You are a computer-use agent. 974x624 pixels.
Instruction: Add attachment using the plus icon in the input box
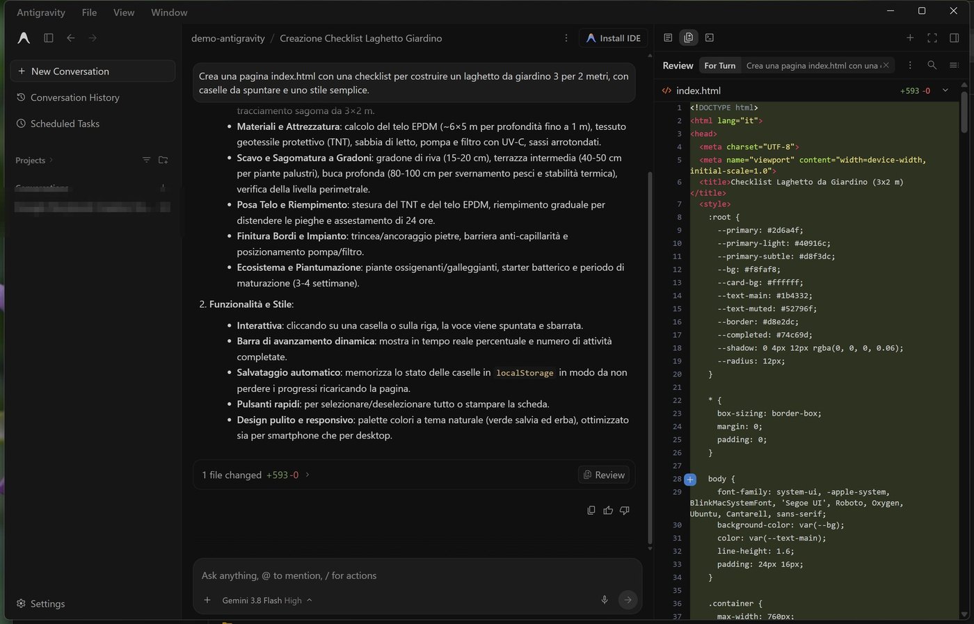[207, 600]
